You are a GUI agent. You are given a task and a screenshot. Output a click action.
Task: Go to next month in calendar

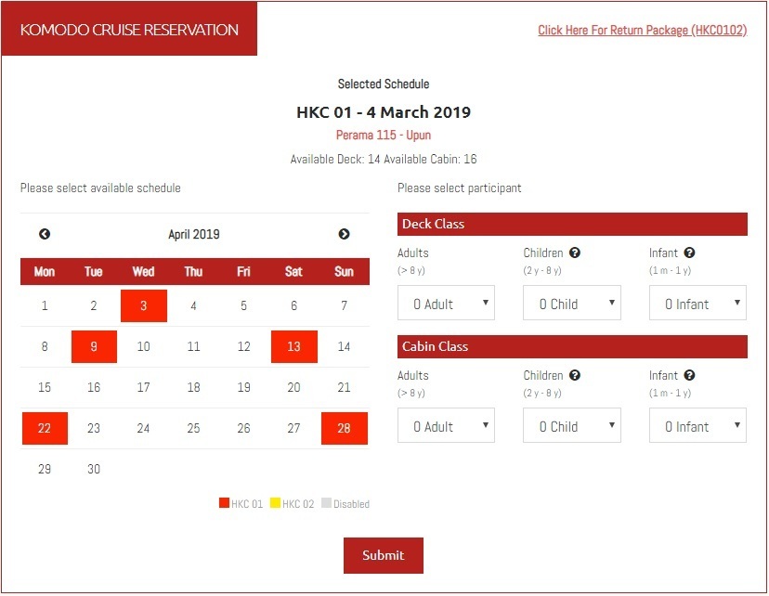point(344,234)
